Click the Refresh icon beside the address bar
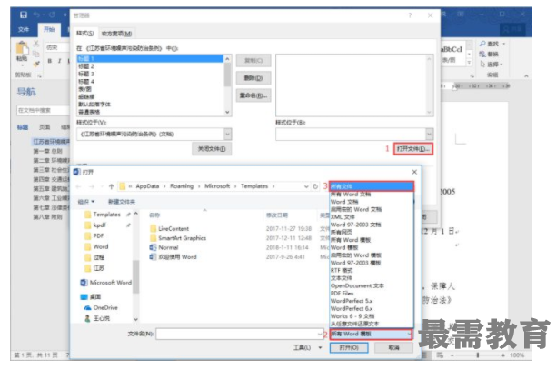The image size is (556, 370). (315, 186)
